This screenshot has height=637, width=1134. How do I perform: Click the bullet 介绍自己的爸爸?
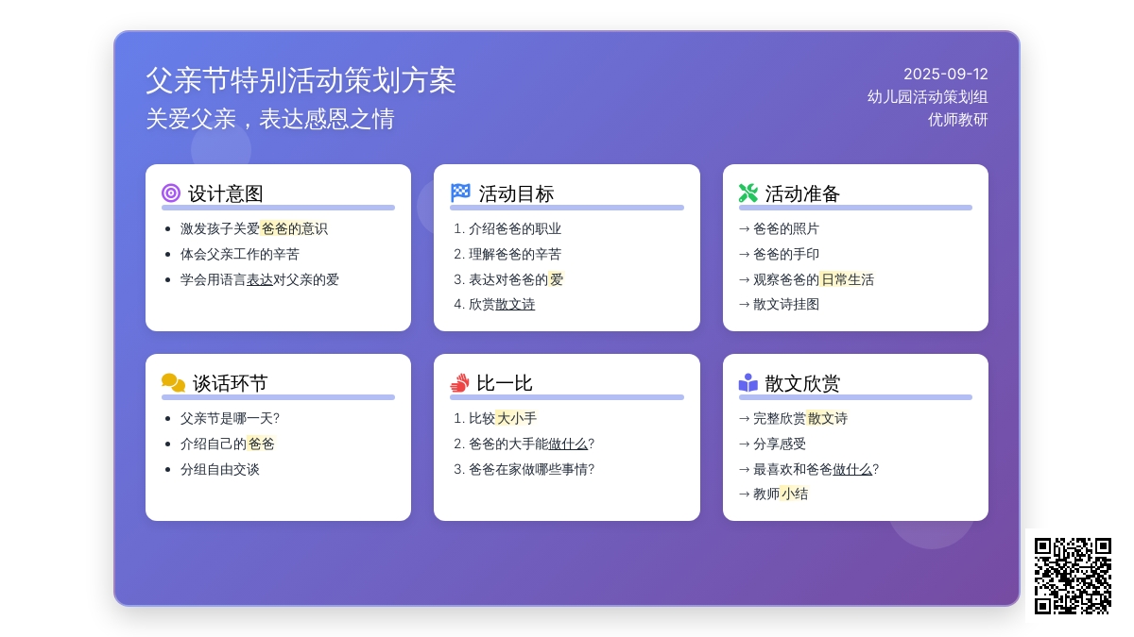point(227,444)
